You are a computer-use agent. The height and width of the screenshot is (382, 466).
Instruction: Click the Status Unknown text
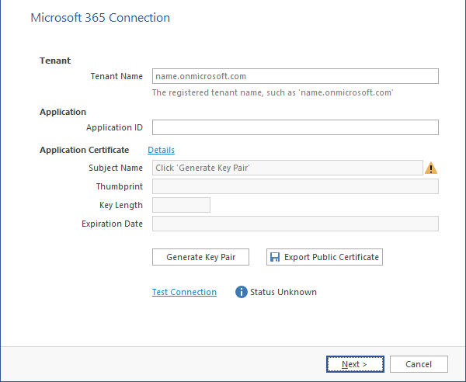(283, 292)
